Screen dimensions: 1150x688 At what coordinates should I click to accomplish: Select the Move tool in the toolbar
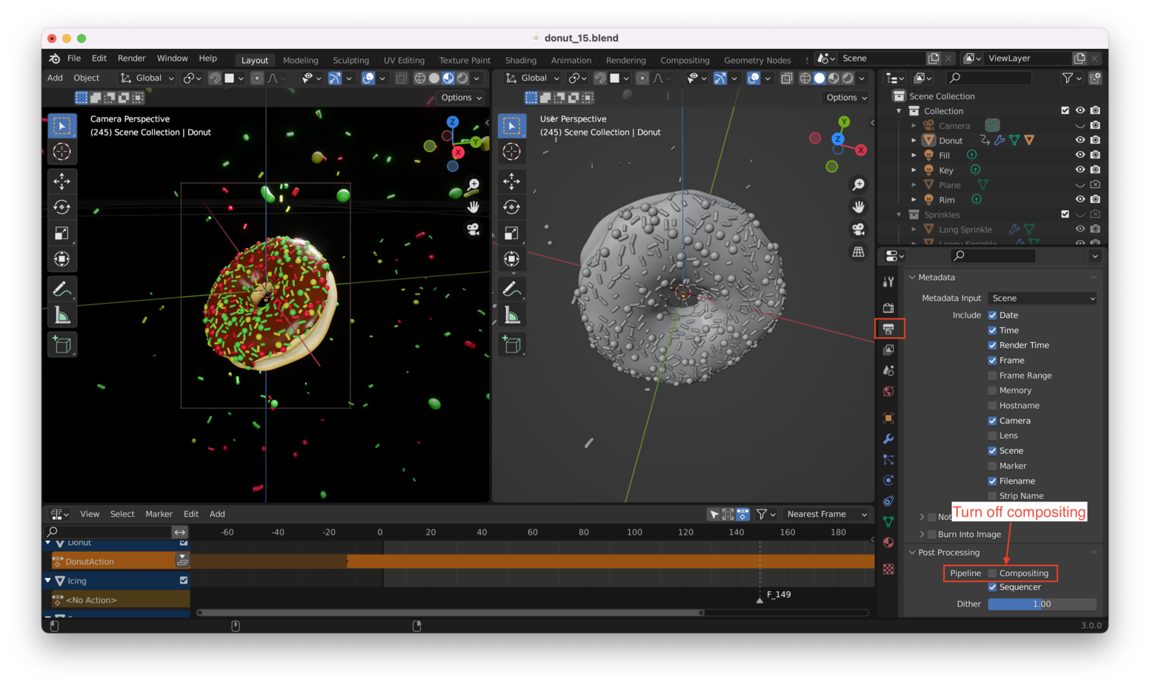tap(62, 181)
